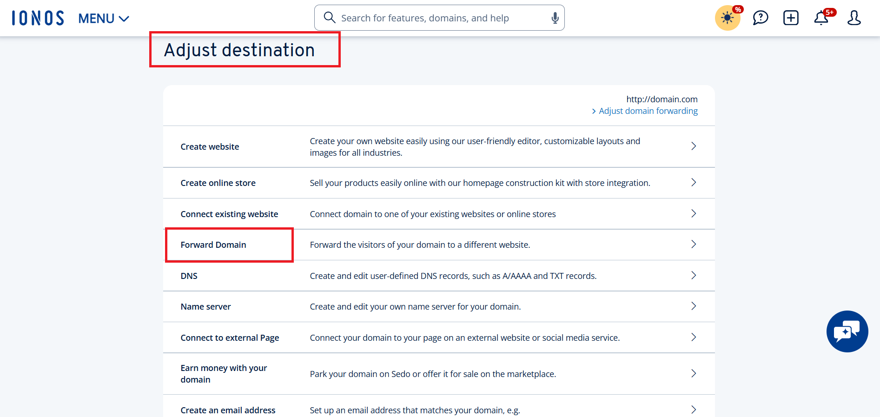Image resolution: width=880 pixels, height=417 pixels.
Task: Activate voice search microphone icon
Action: click(x=555, y=18)
